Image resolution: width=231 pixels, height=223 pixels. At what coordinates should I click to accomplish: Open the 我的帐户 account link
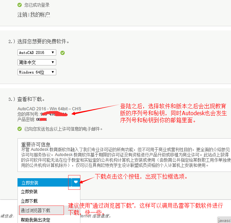40,15
